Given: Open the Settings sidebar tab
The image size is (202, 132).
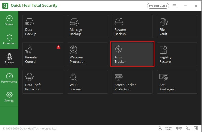Looking at the screenshot, I should coord(9,97).
